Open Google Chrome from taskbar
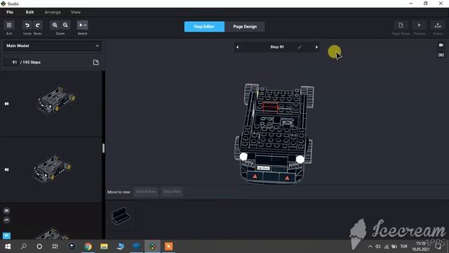This screenshot has height=253, width=449. pos(88,247)
